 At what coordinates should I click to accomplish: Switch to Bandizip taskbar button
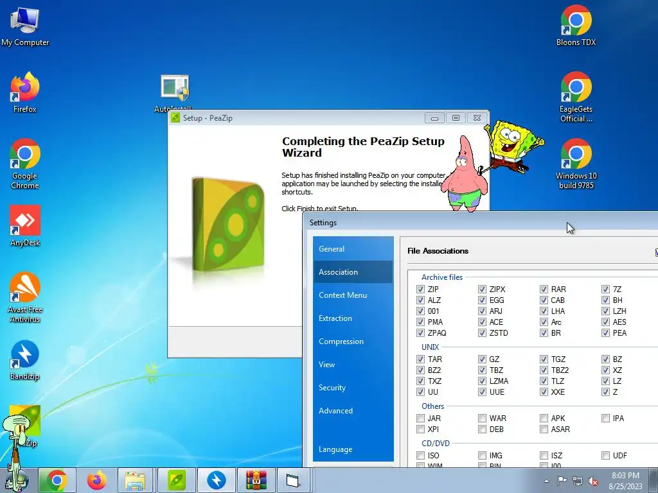tap(216, 480)
